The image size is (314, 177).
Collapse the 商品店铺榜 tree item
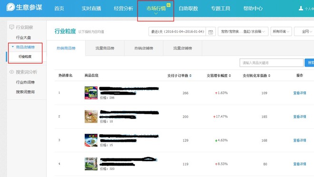13,47
